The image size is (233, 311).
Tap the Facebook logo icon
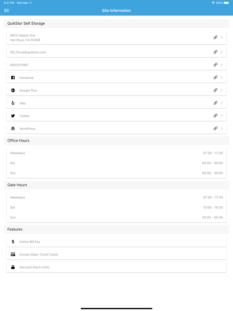13,78
